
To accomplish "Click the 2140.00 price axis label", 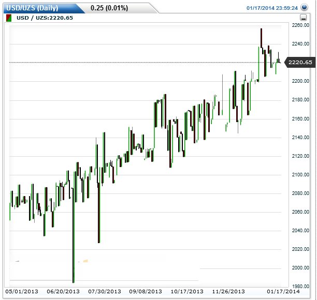I will (x=300, y=137).
